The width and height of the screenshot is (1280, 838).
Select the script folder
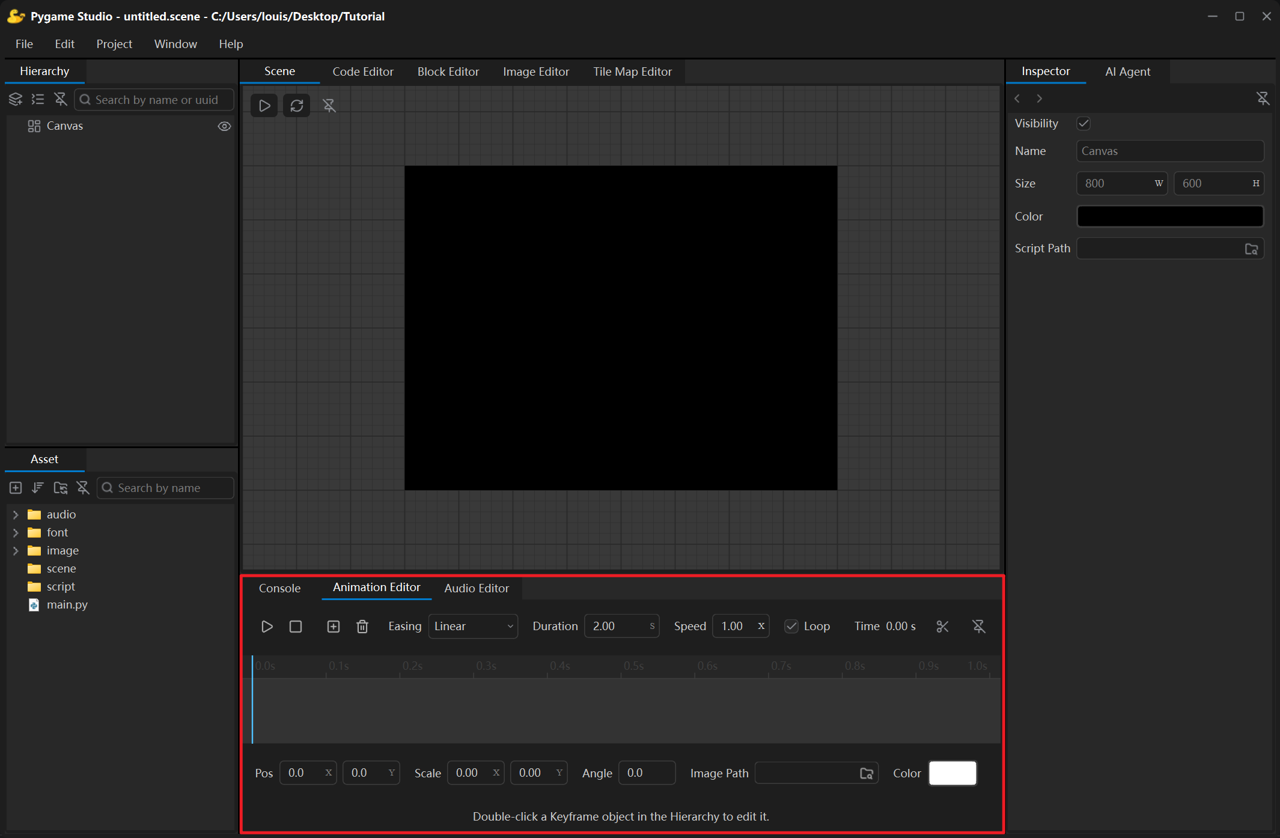(x=61, y=586)
